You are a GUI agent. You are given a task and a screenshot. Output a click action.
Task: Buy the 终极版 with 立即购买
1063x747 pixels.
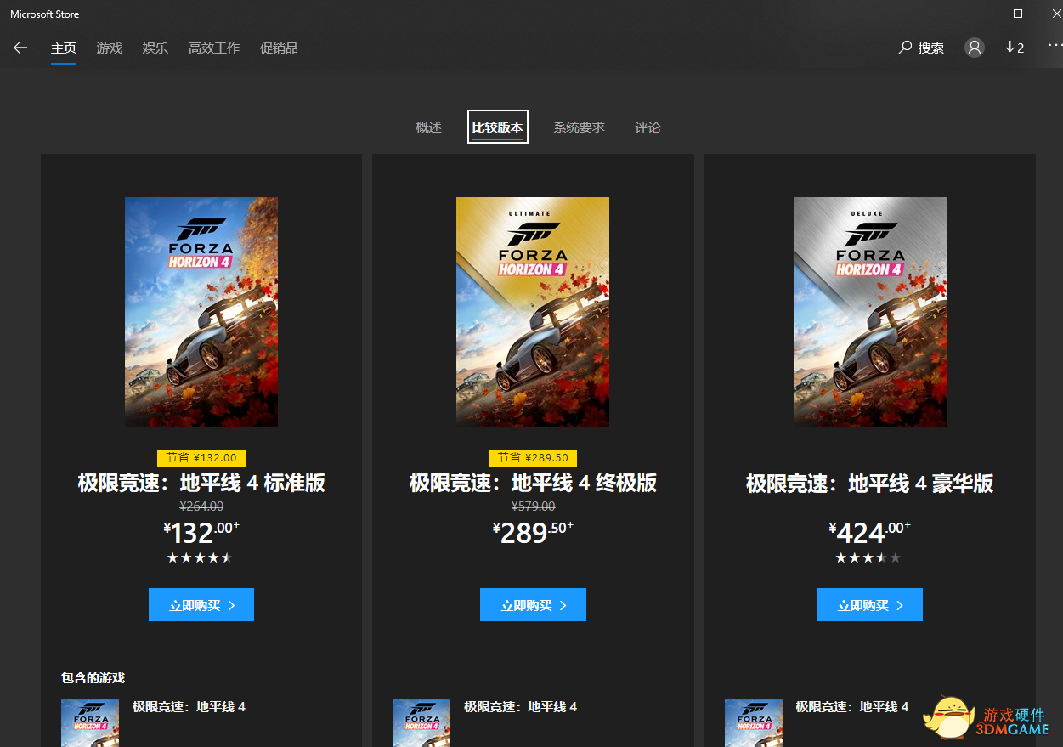point(533,605)
